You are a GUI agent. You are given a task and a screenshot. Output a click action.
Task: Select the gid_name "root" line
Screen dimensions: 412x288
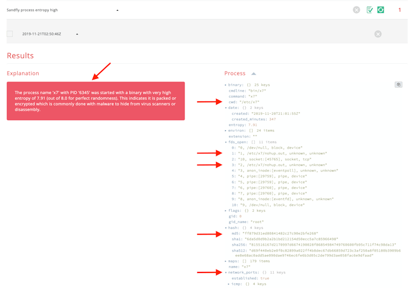click(246, 222)
